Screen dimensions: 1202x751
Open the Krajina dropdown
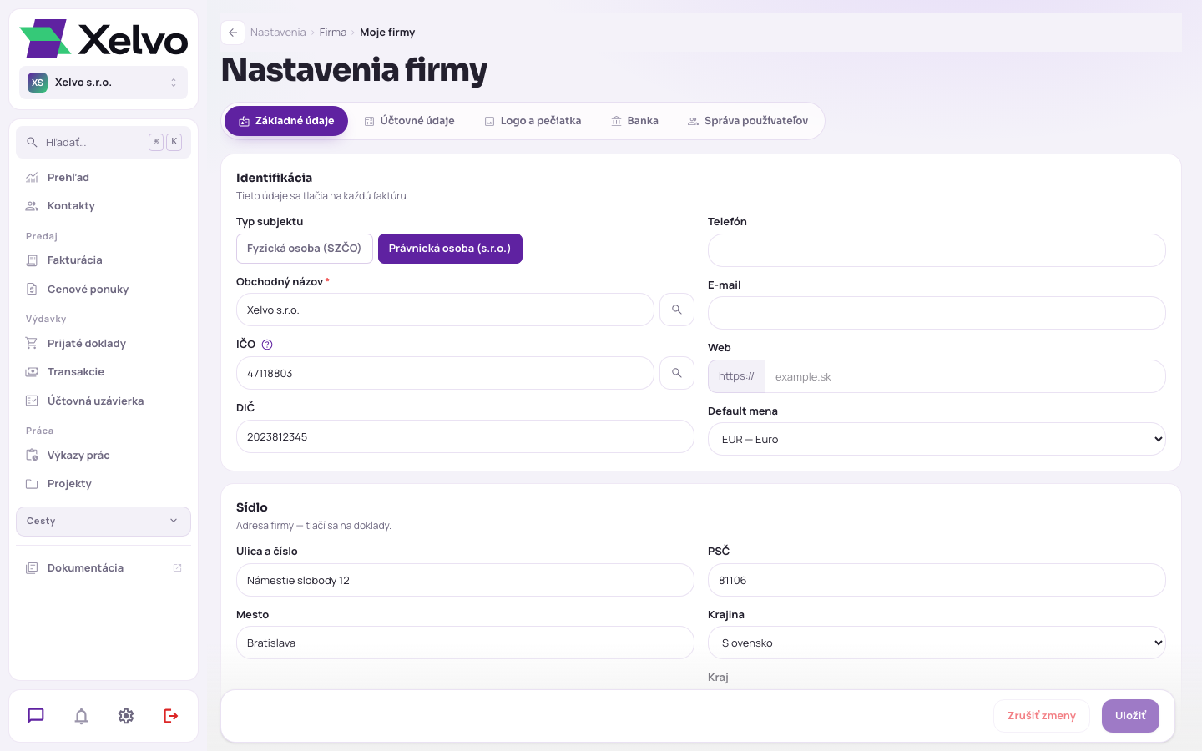click(x=937, y=643)
